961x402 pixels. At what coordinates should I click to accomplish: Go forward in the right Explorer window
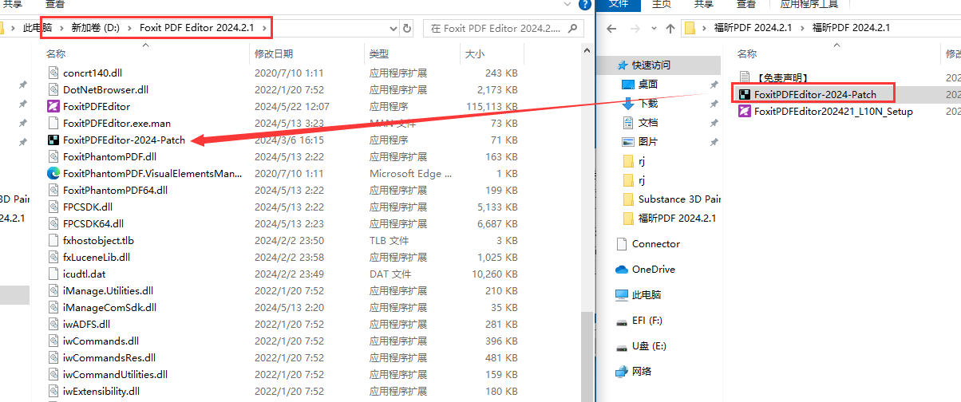pyautogui.click(x=634, y=28)
